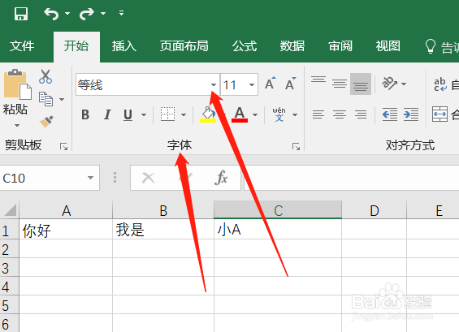Viewport: 459px width, 332px height.
Task: Increase the font size
Action: tap(270, 84)
